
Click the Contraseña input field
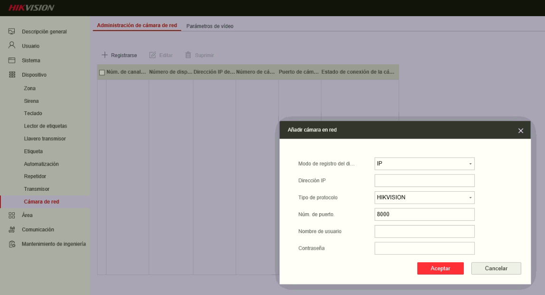(424, 248)
